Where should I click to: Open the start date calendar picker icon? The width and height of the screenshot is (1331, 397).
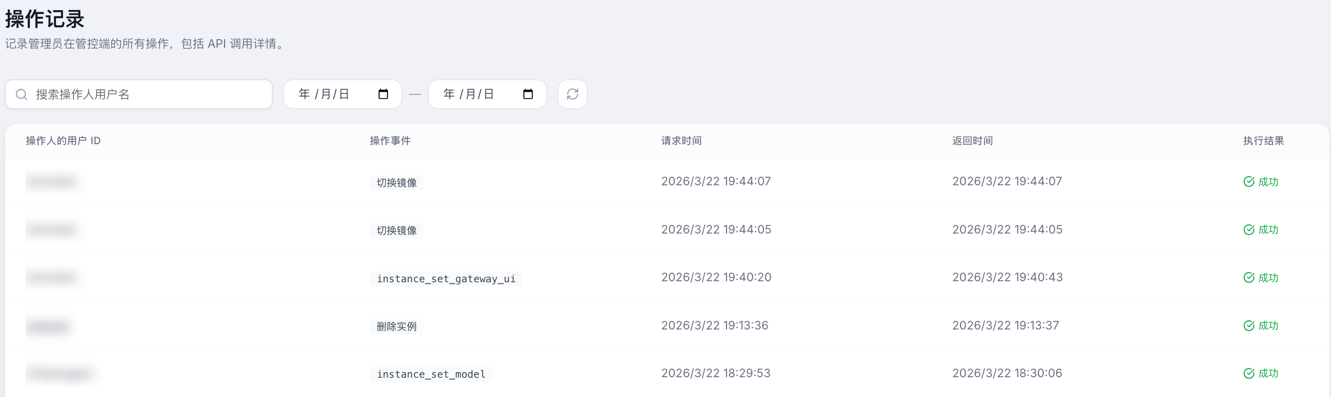click(383, 94)
